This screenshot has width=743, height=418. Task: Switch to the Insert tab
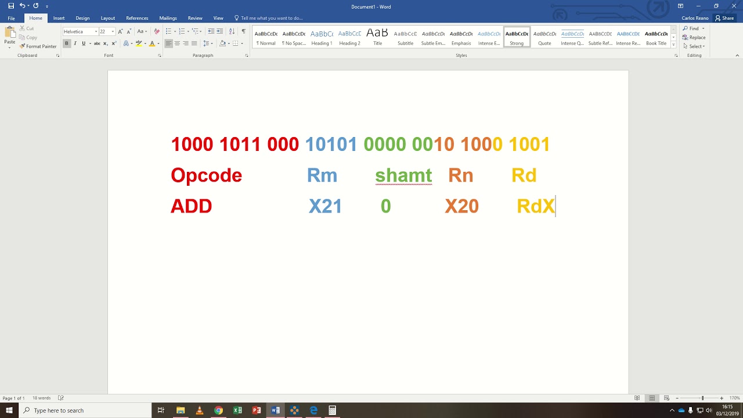tap(59, 18)
